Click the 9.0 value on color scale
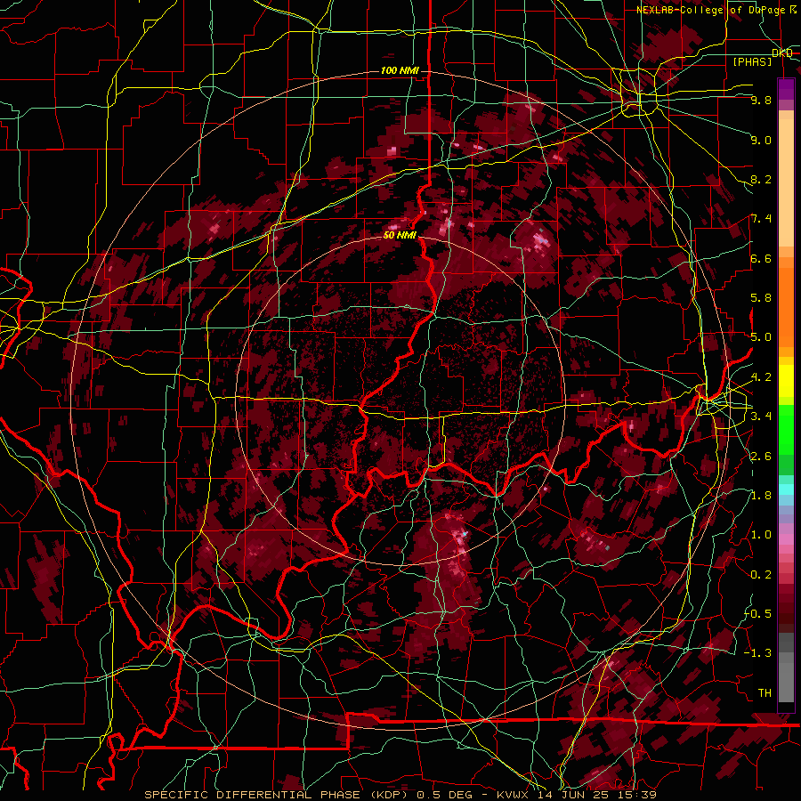 point(761,140)
